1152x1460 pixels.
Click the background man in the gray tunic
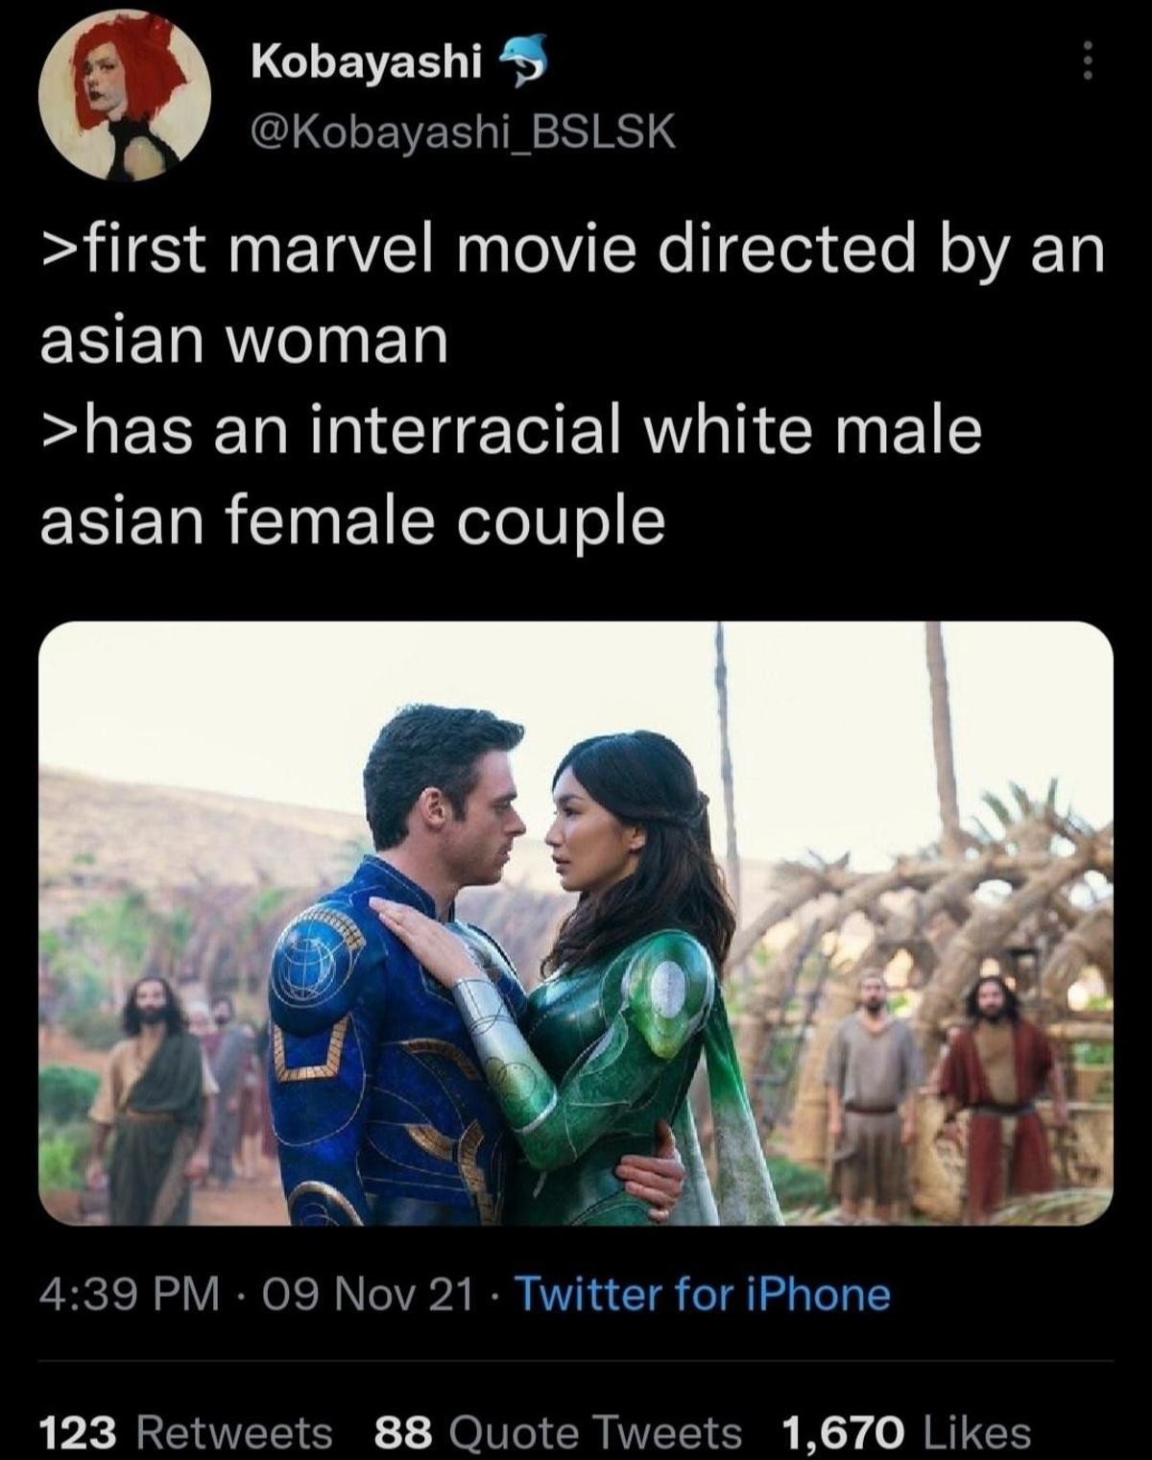pyautogui.click(x=872, y=1085)
